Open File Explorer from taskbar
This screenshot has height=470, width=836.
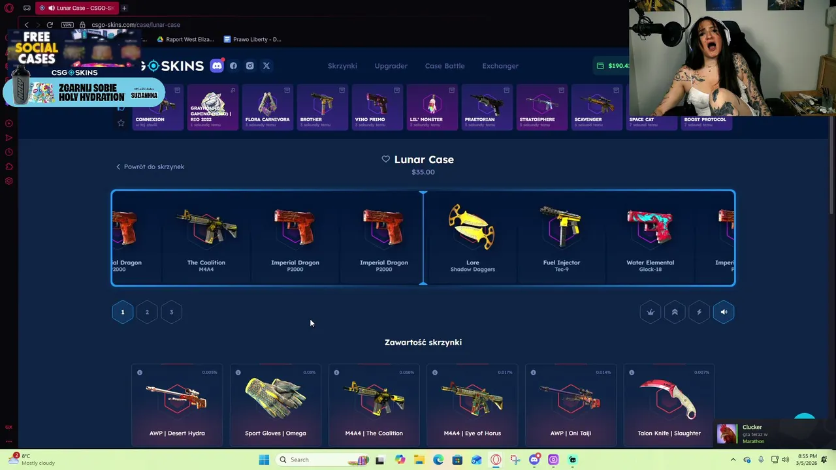pyautogui.click(x=419, y=460)
